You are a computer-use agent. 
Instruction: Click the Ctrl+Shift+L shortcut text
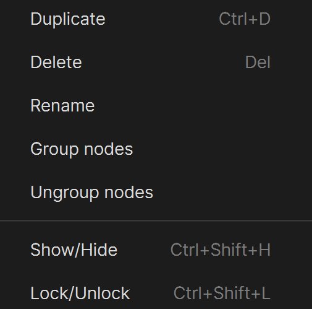222,293
